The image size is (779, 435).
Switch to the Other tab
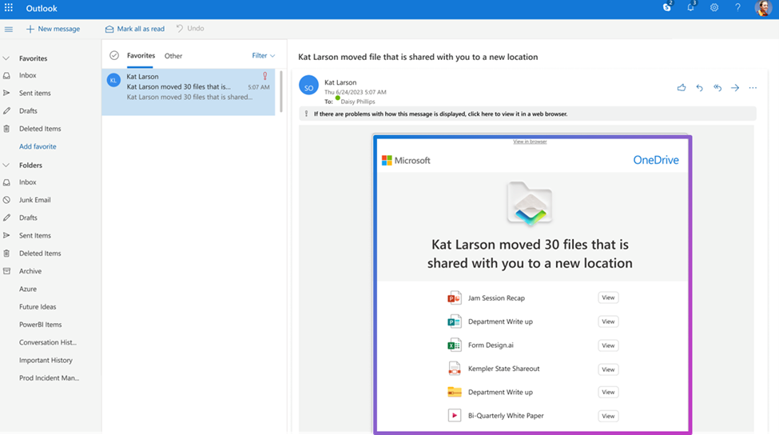[x=173, y=56]
